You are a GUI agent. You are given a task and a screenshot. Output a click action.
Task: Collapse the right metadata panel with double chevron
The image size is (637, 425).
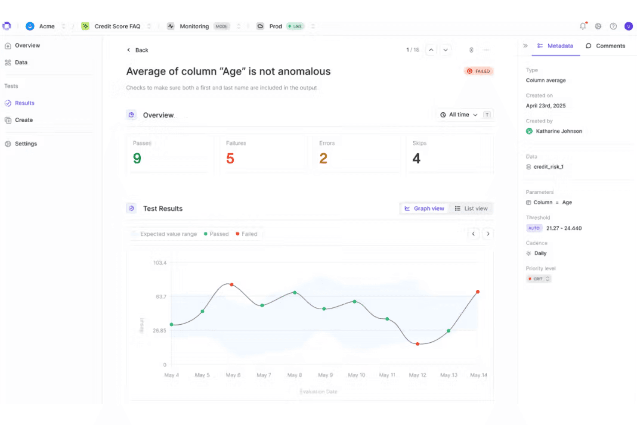(525, 46)
